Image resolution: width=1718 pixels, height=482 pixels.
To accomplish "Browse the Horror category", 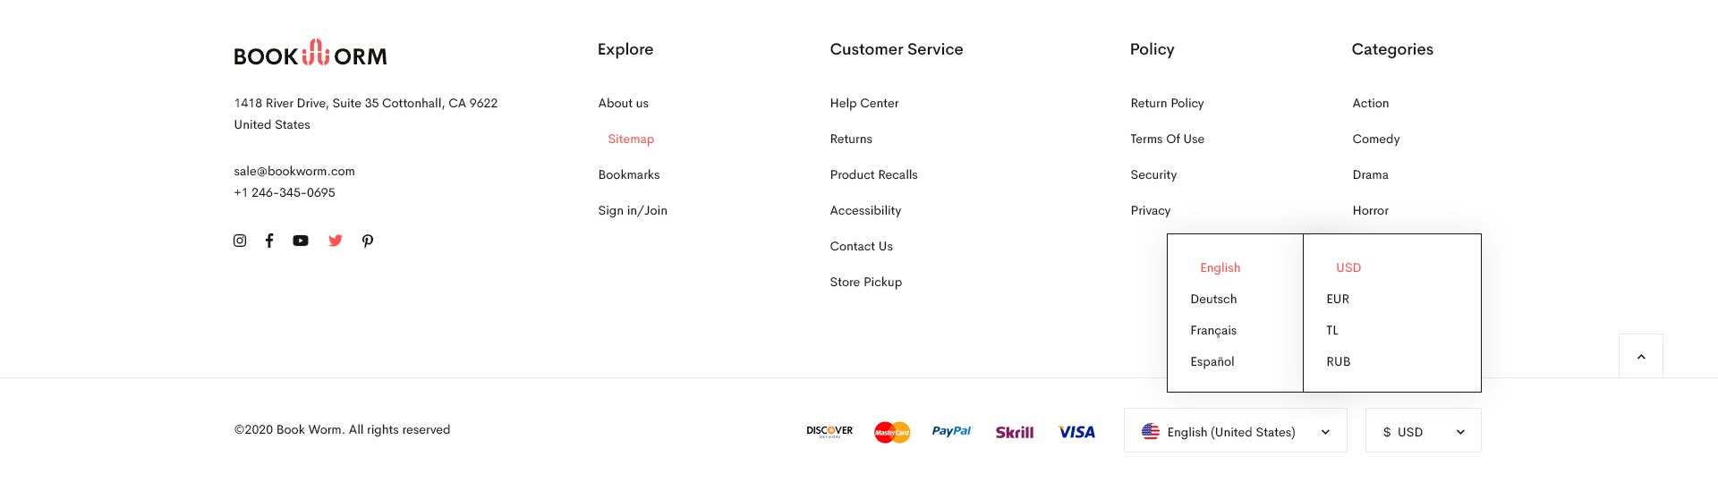I will 1370,211.
